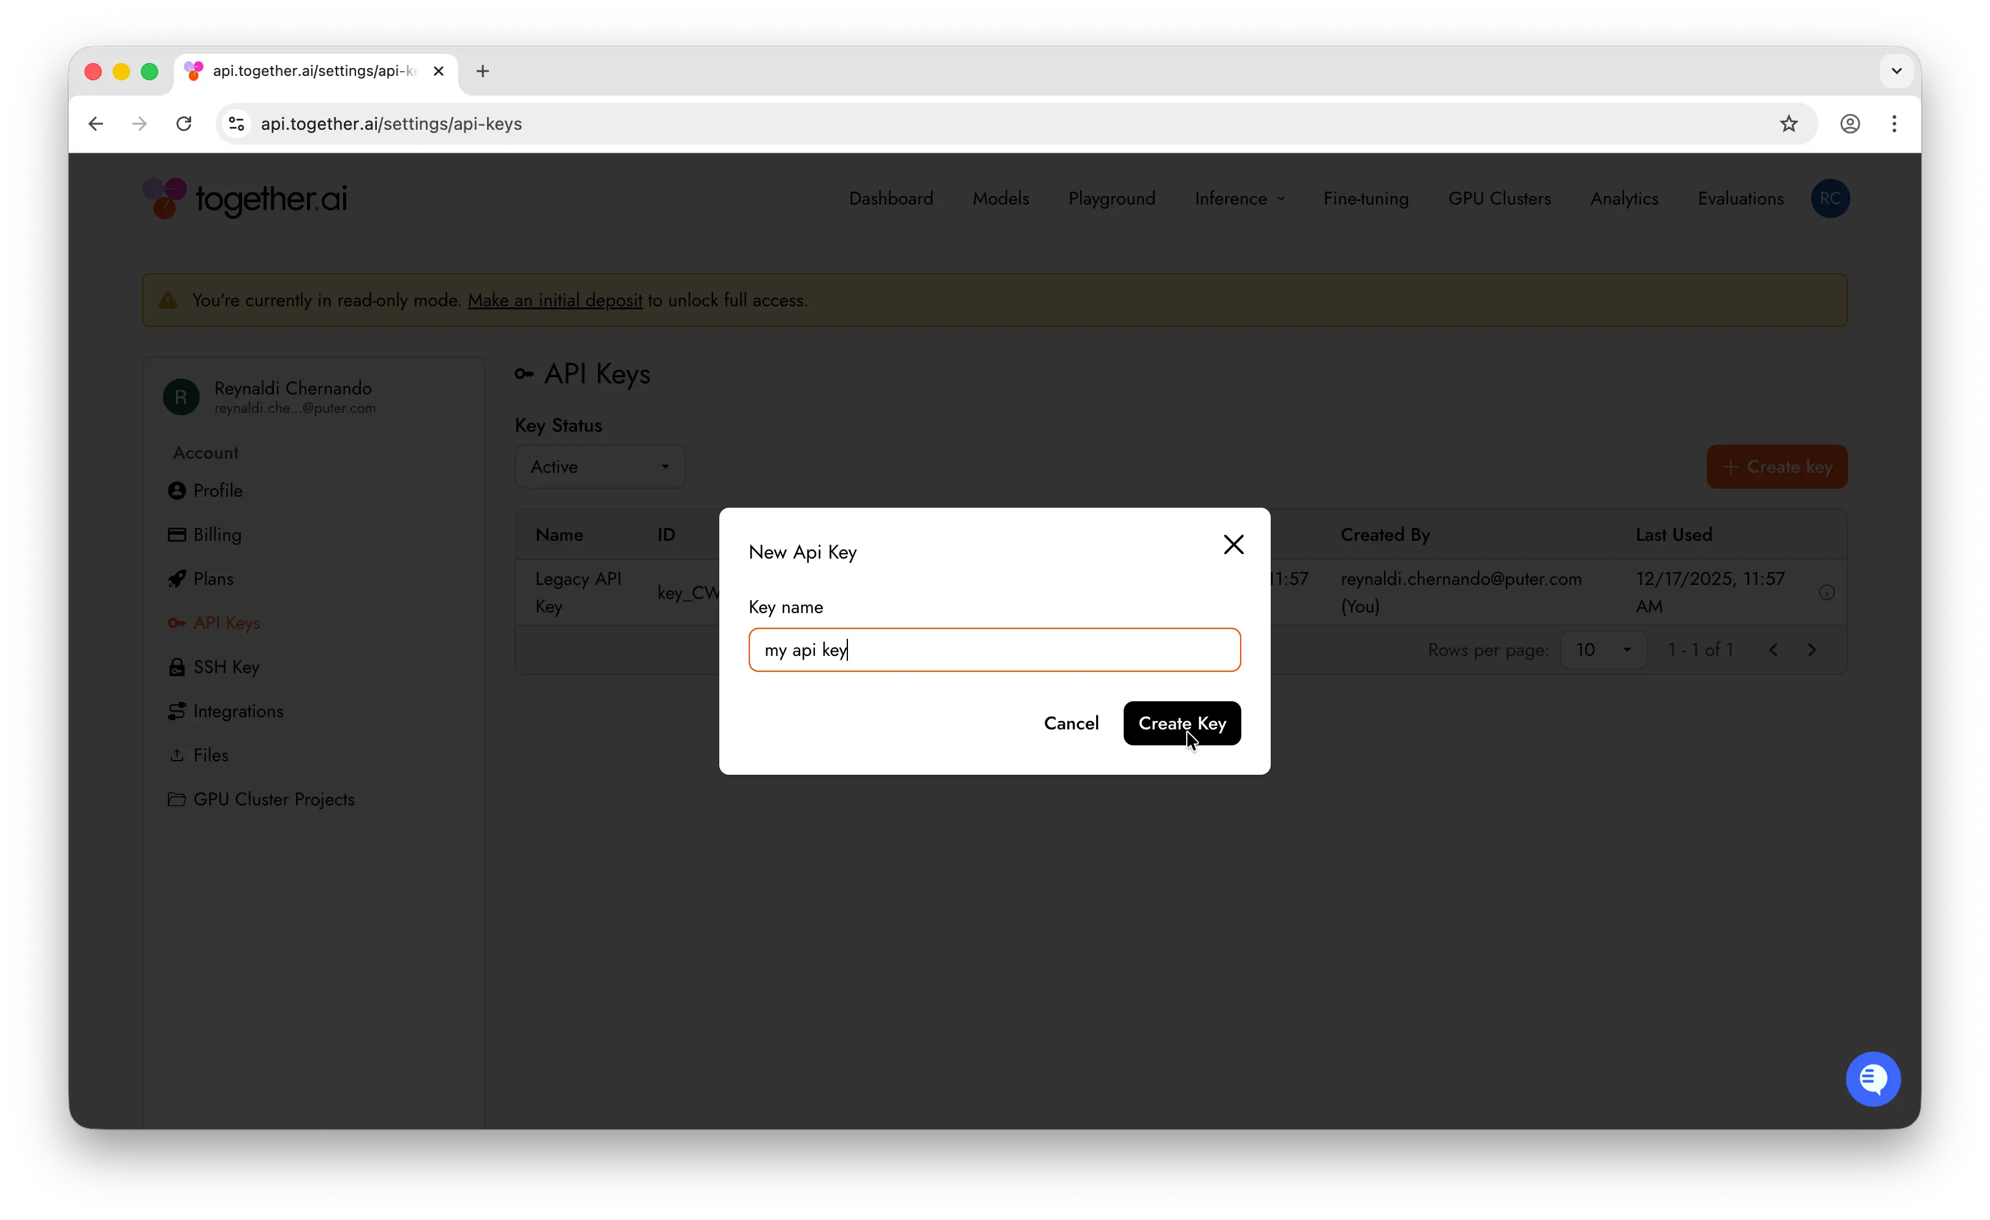Screen dimensions: 1990x1220
Task: Open the Billing section in sidebar
Action: pos(216,535)
